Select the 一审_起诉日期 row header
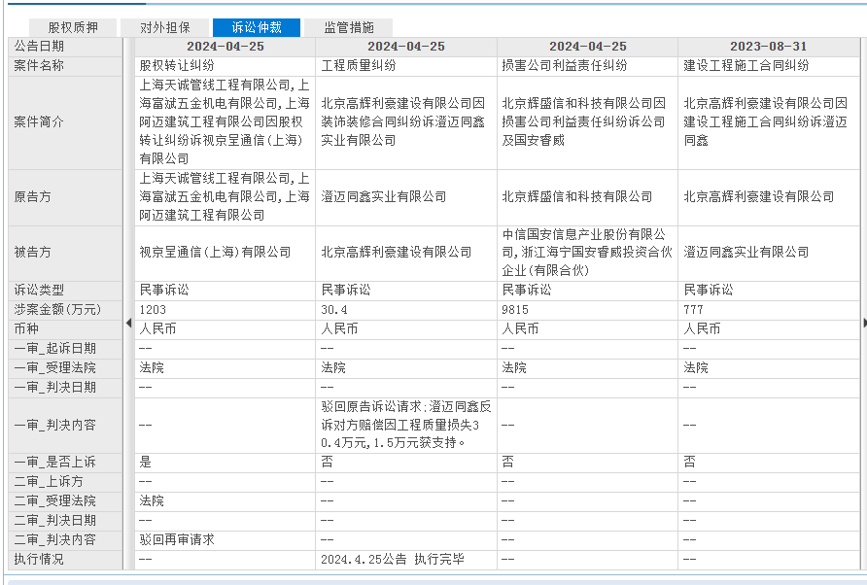Viewport: 867px width, 585px height. [65, 348]
